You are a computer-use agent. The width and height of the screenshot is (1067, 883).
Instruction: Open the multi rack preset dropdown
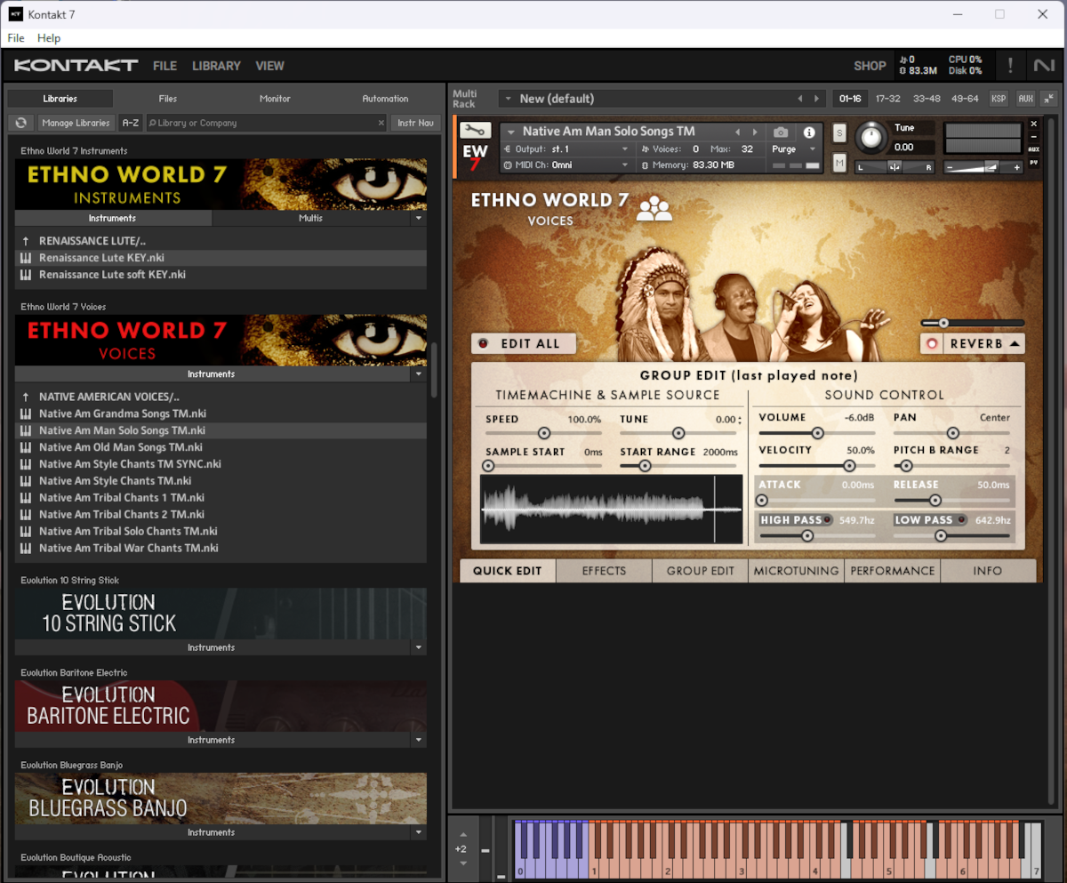[509, 99]
